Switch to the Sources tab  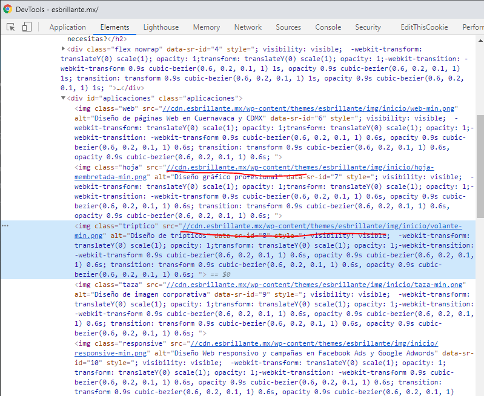288,27
